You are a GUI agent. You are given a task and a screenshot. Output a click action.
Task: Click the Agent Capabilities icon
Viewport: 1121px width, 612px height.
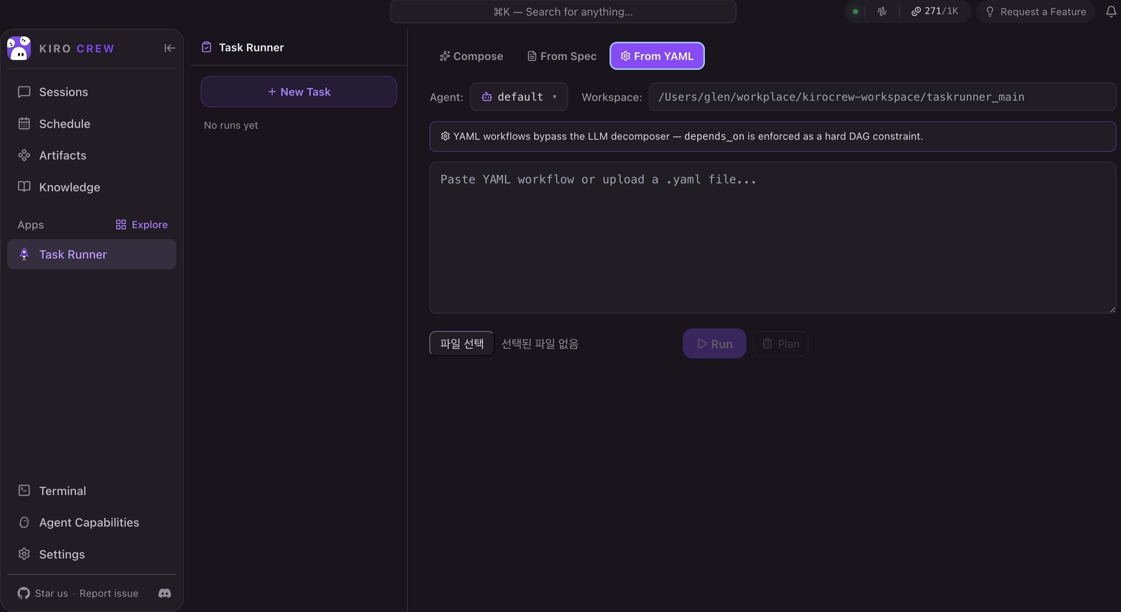click(x=24, y=522)
